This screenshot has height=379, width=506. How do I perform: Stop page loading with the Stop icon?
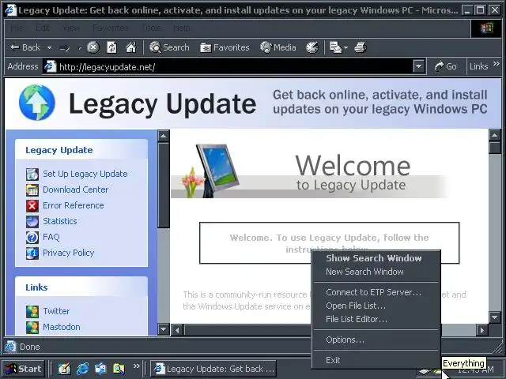[93, 47]
